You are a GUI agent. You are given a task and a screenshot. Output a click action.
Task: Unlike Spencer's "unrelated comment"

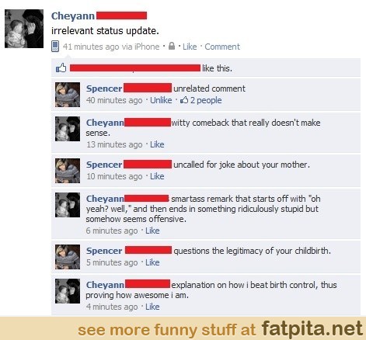[x=161, y=100]
